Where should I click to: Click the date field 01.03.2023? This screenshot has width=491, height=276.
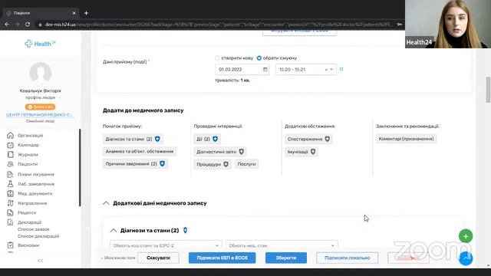242,70
